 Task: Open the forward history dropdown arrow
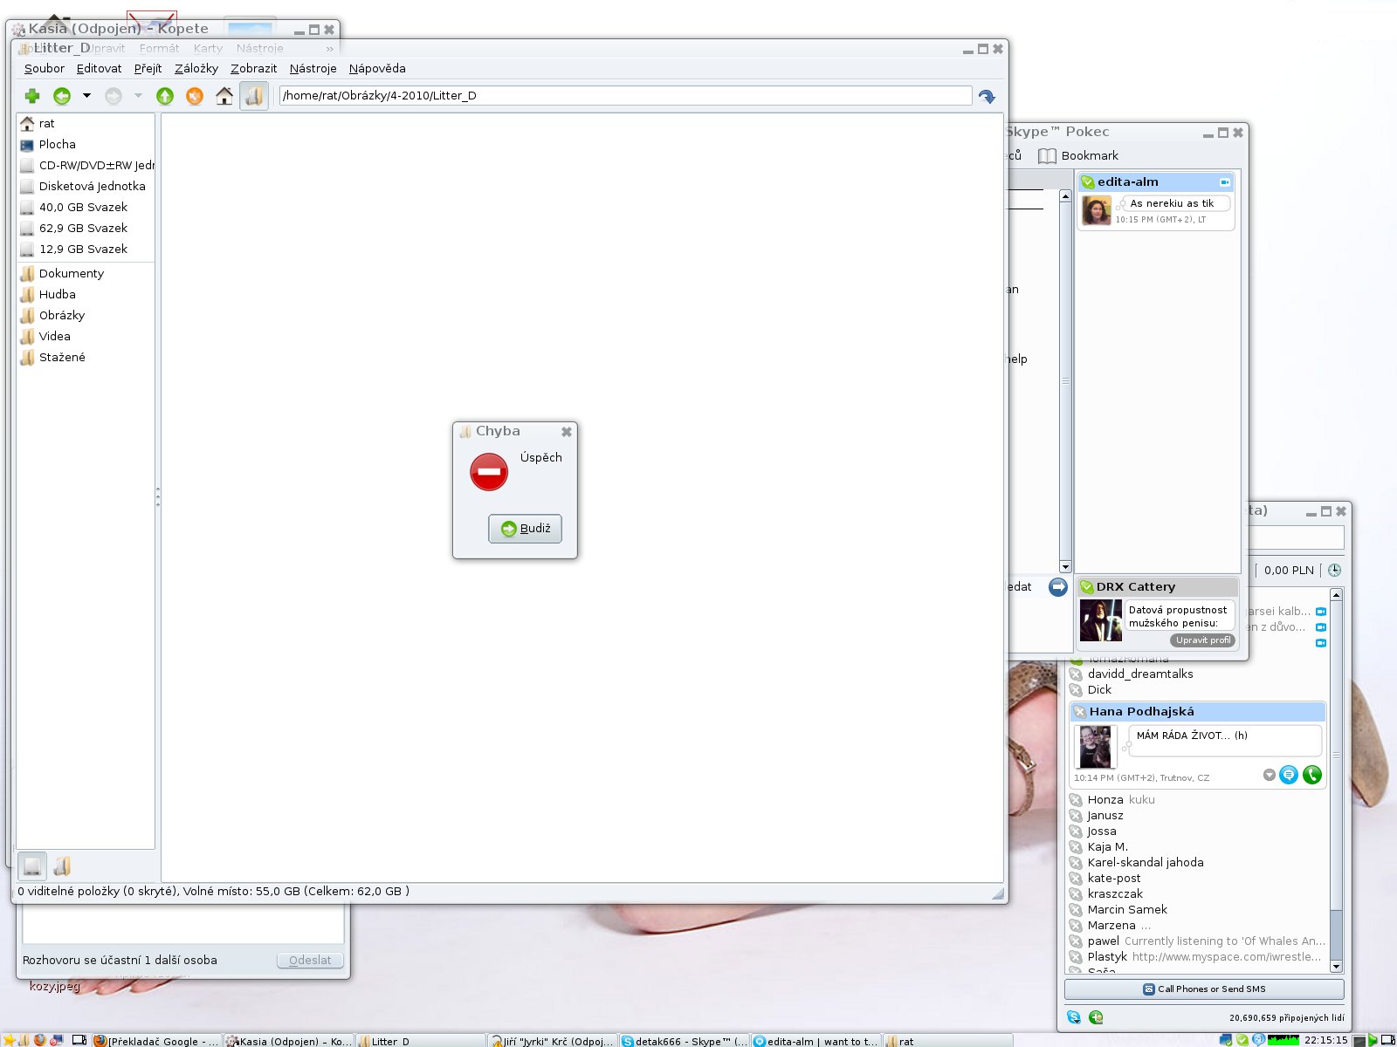138,96
